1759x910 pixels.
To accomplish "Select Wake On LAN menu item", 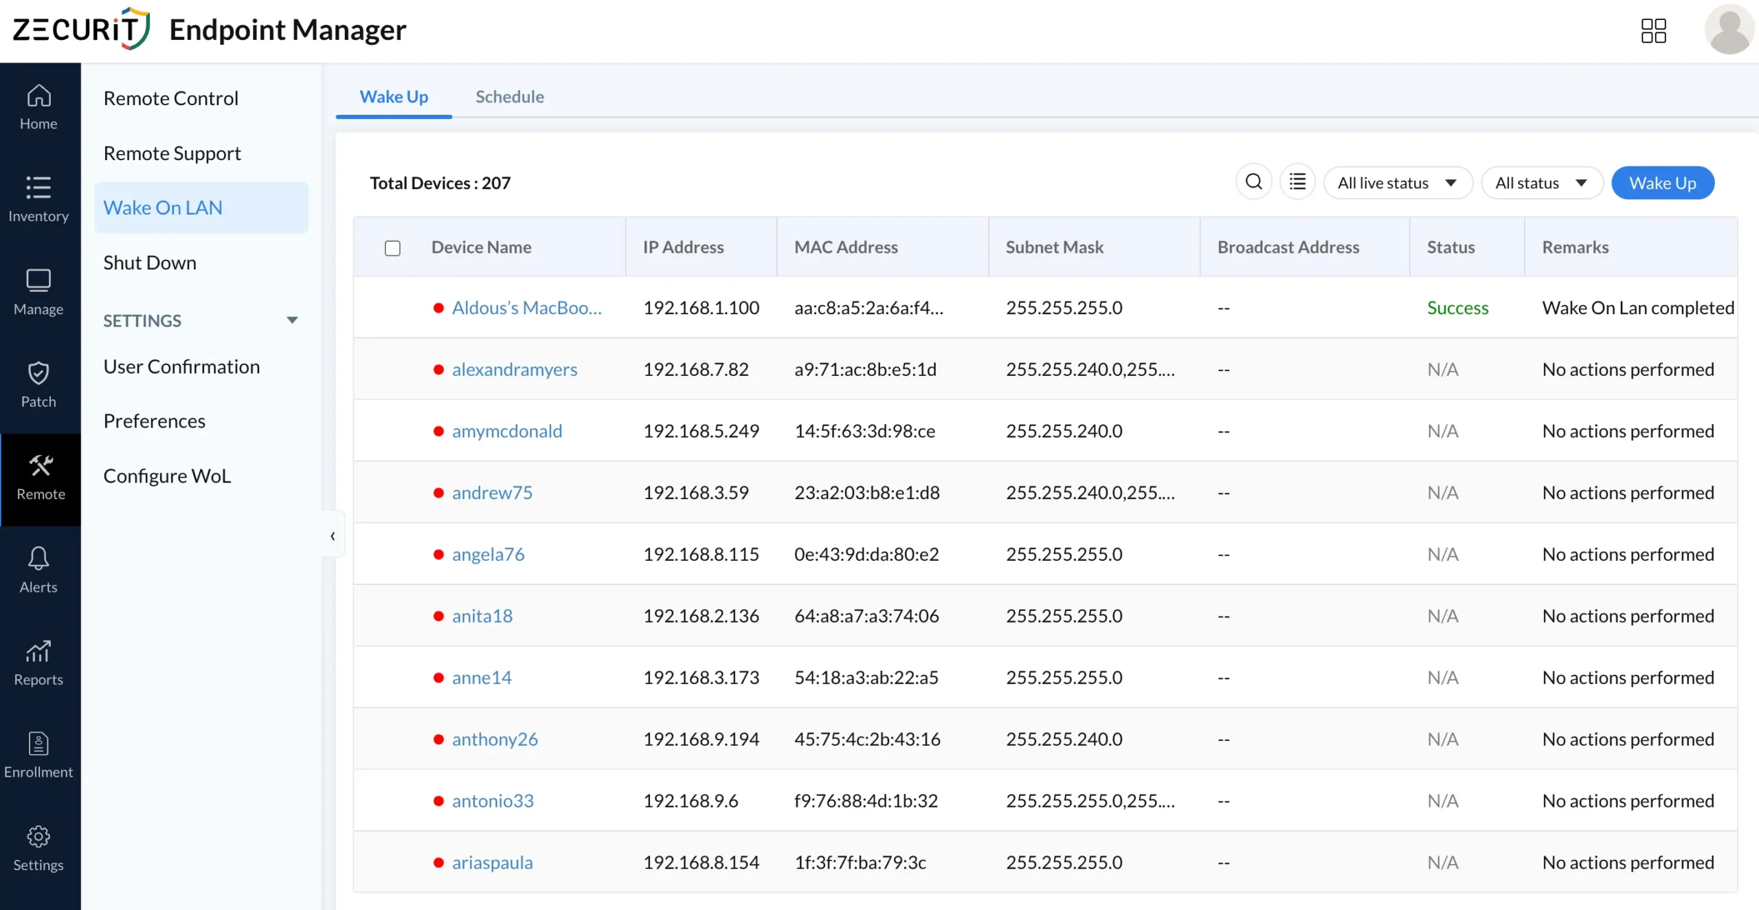I will [x=201, y=208].
